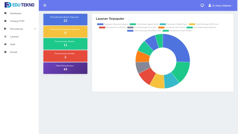The height and width of the screenshot is (134, 238).
Task: Toggle the hamburger sidebar menu
Action: coord(45,5)
